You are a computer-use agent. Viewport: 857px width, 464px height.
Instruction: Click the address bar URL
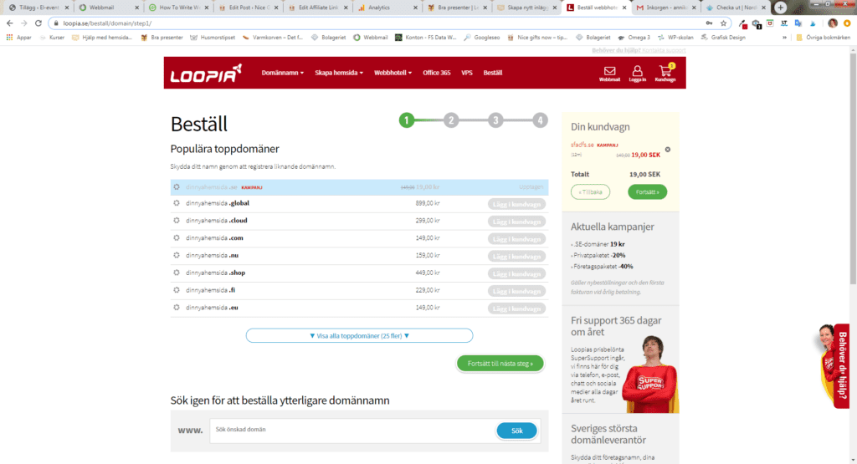click(108, 23)
